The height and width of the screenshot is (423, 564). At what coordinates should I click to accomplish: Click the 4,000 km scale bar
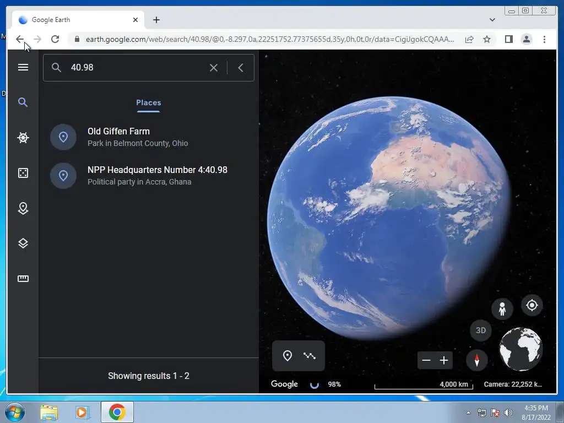point(424,385)
